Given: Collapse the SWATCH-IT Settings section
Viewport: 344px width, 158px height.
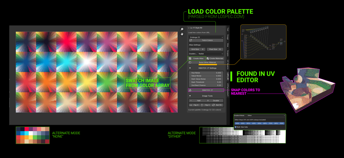Looking at the screenshot, I should (190, 68).
